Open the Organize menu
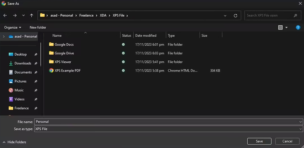Viewport: 304px width, 148px height. 13,28
